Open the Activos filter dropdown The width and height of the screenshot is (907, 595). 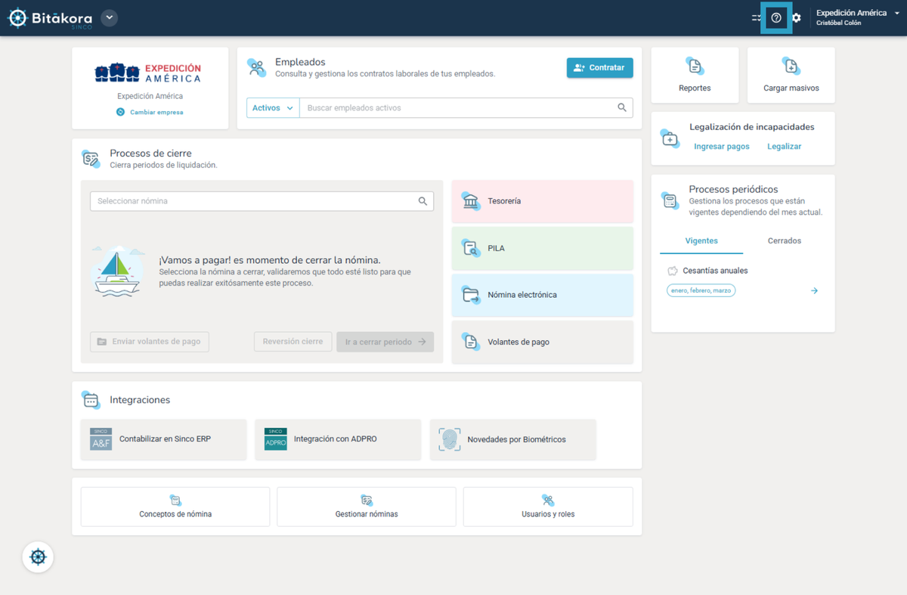[x=273, y=108]
